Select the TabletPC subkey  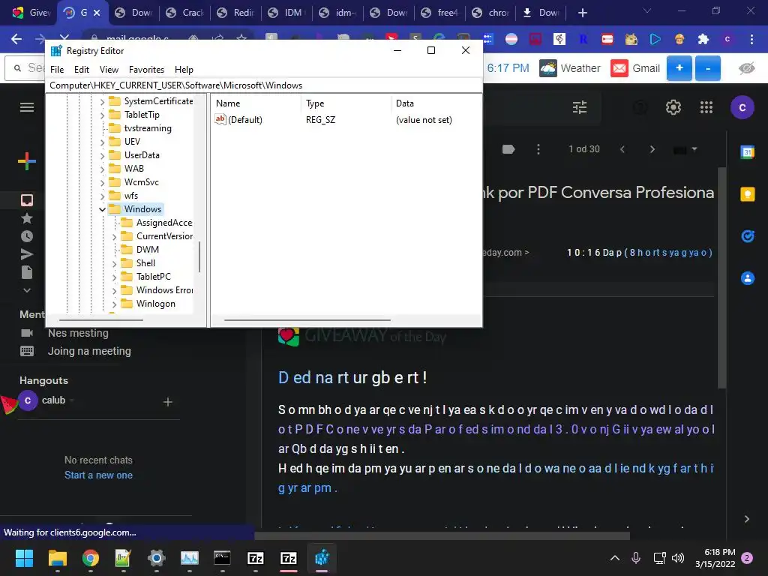[x=153, y=276]
